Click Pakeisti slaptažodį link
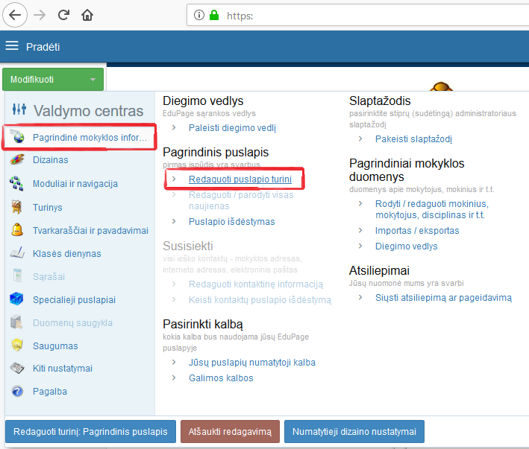The width and height of the screenshot is (529, 449). pos(413,139)
